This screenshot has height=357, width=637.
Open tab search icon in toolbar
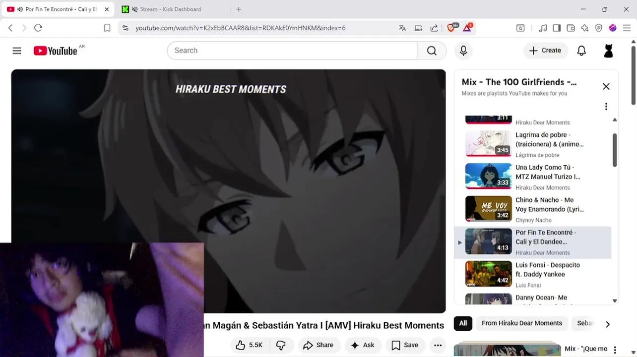520,28
